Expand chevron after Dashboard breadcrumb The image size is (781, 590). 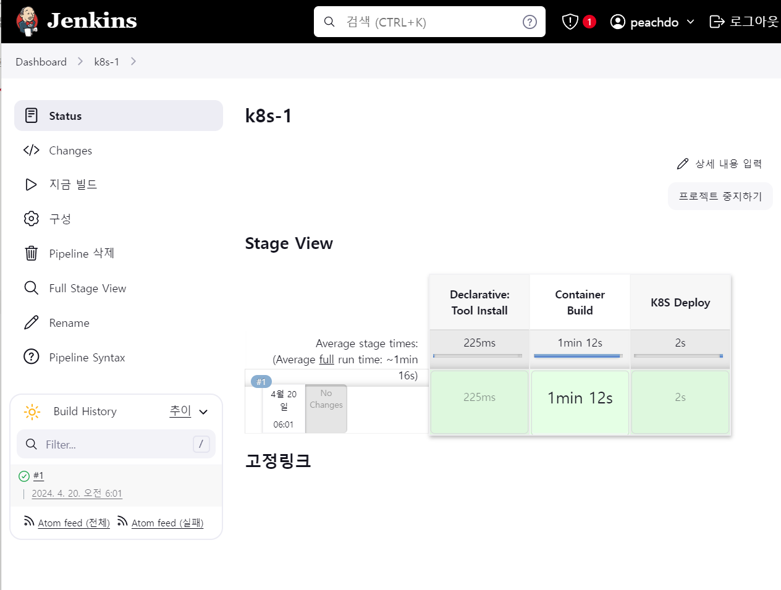(80, 62)
